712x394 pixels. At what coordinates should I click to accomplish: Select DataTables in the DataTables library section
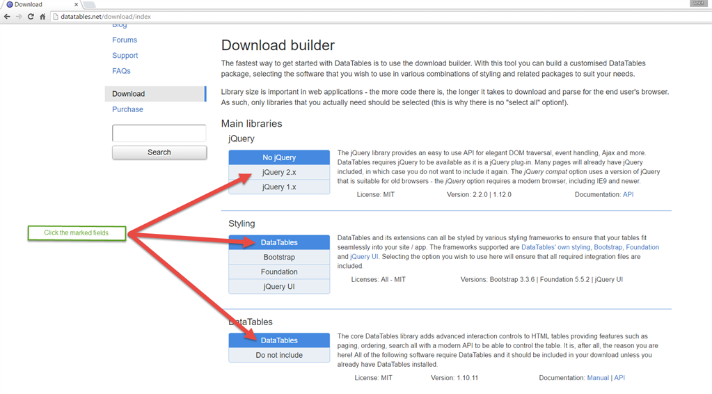[279, 340]
